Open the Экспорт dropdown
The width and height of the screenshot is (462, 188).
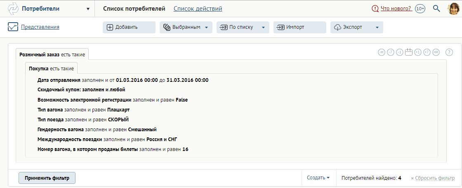pos(356,27)
